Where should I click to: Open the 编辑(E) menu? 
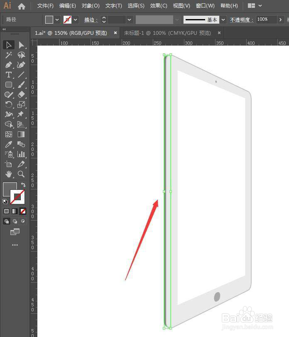click(68, 6)
